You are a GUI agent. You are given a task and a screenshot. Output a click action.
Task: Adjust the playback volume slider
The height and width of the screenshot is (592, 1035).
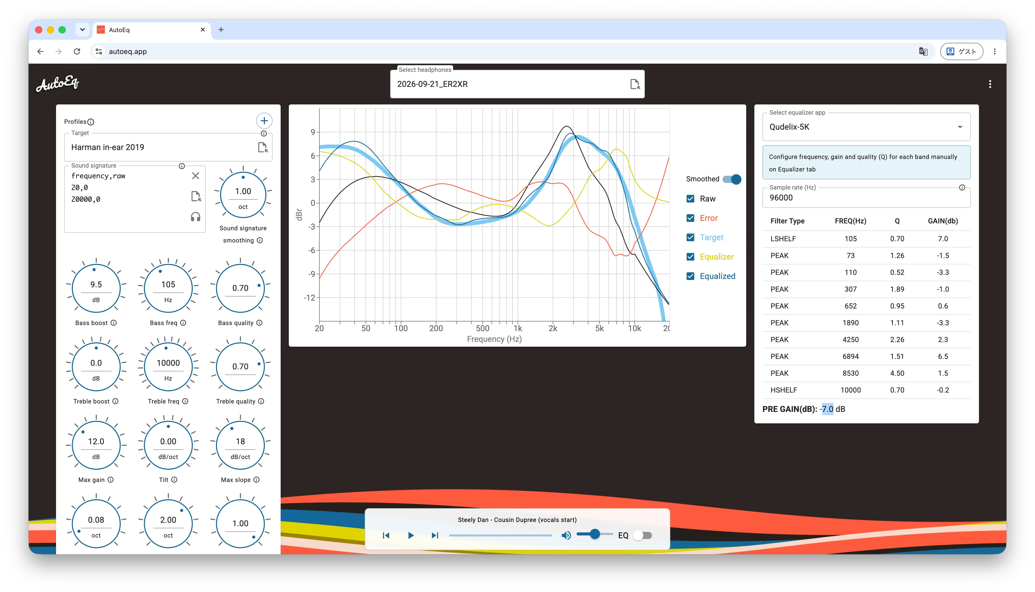[x=594, y=534]
